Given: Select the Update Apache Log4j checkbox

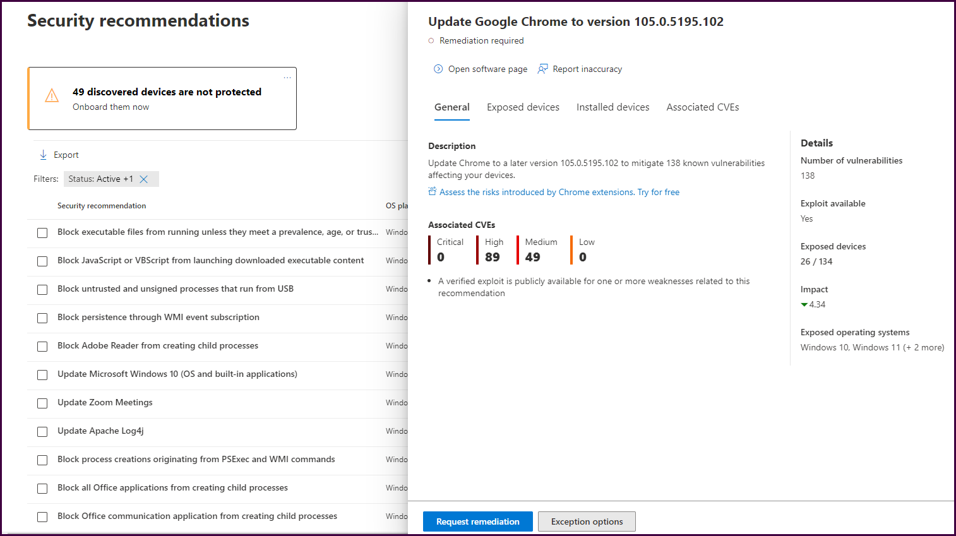Looking at the screenshot, I should click(42, 431).
